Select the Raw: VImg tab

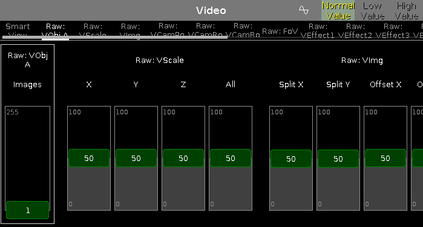pos(130,30)
